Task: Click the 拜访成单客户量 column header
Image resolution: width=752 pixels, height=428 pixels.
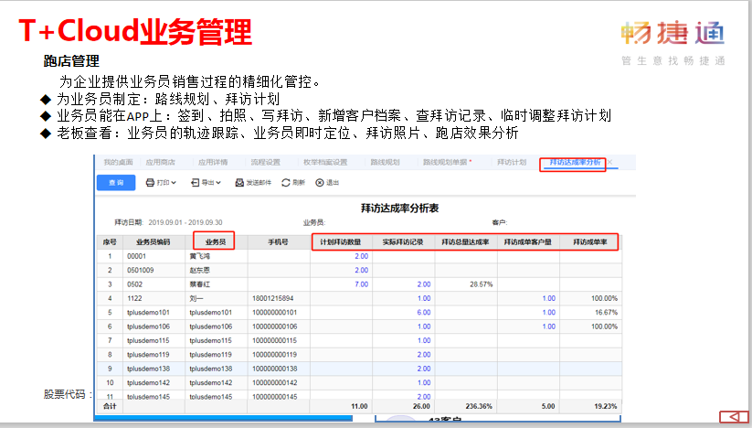Action: [527, 242]
